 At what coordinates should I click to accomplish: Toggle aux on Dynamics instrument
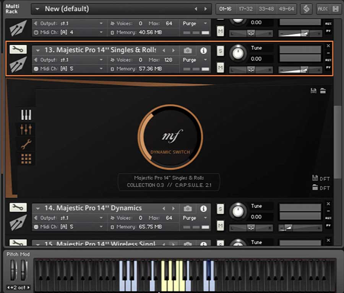[x=328, y=218]
